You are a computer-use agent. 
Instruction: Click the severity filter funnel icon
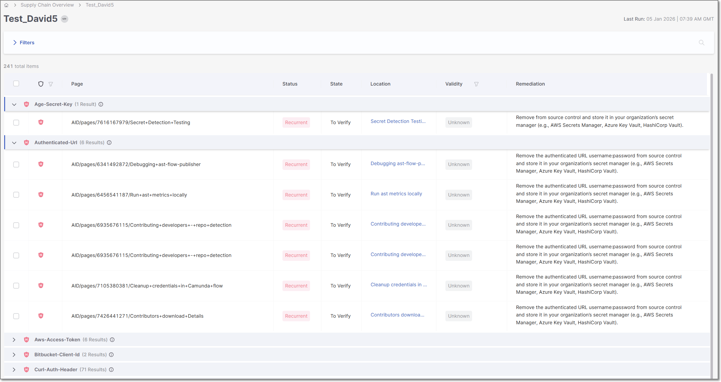point(51,84)
